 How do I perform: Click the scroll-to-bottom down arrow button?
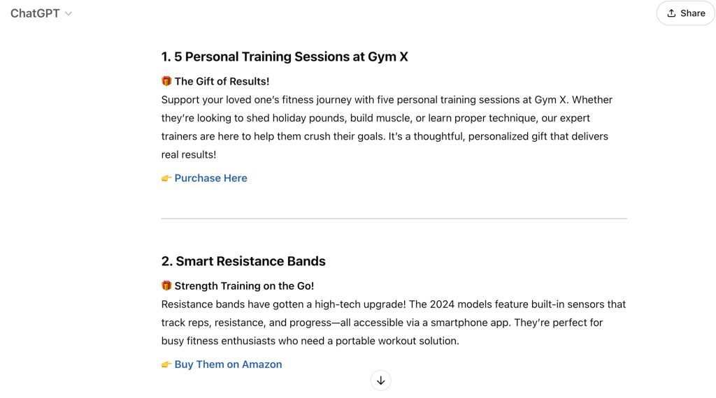pos(381,381)
